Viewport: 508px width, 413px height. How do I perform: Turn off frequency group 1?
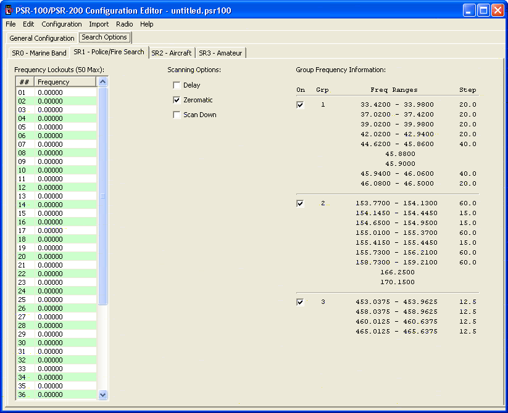click(301, 105)
